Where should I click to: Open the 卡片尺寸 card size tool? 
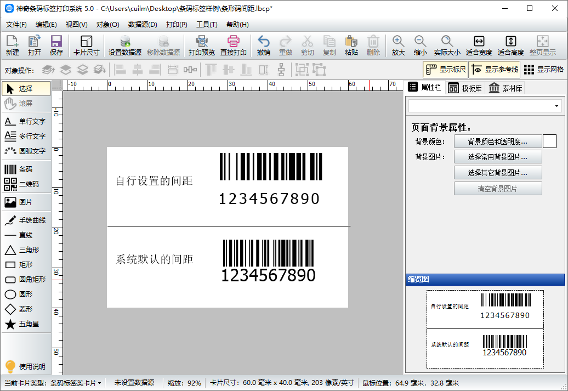(86, 46)
